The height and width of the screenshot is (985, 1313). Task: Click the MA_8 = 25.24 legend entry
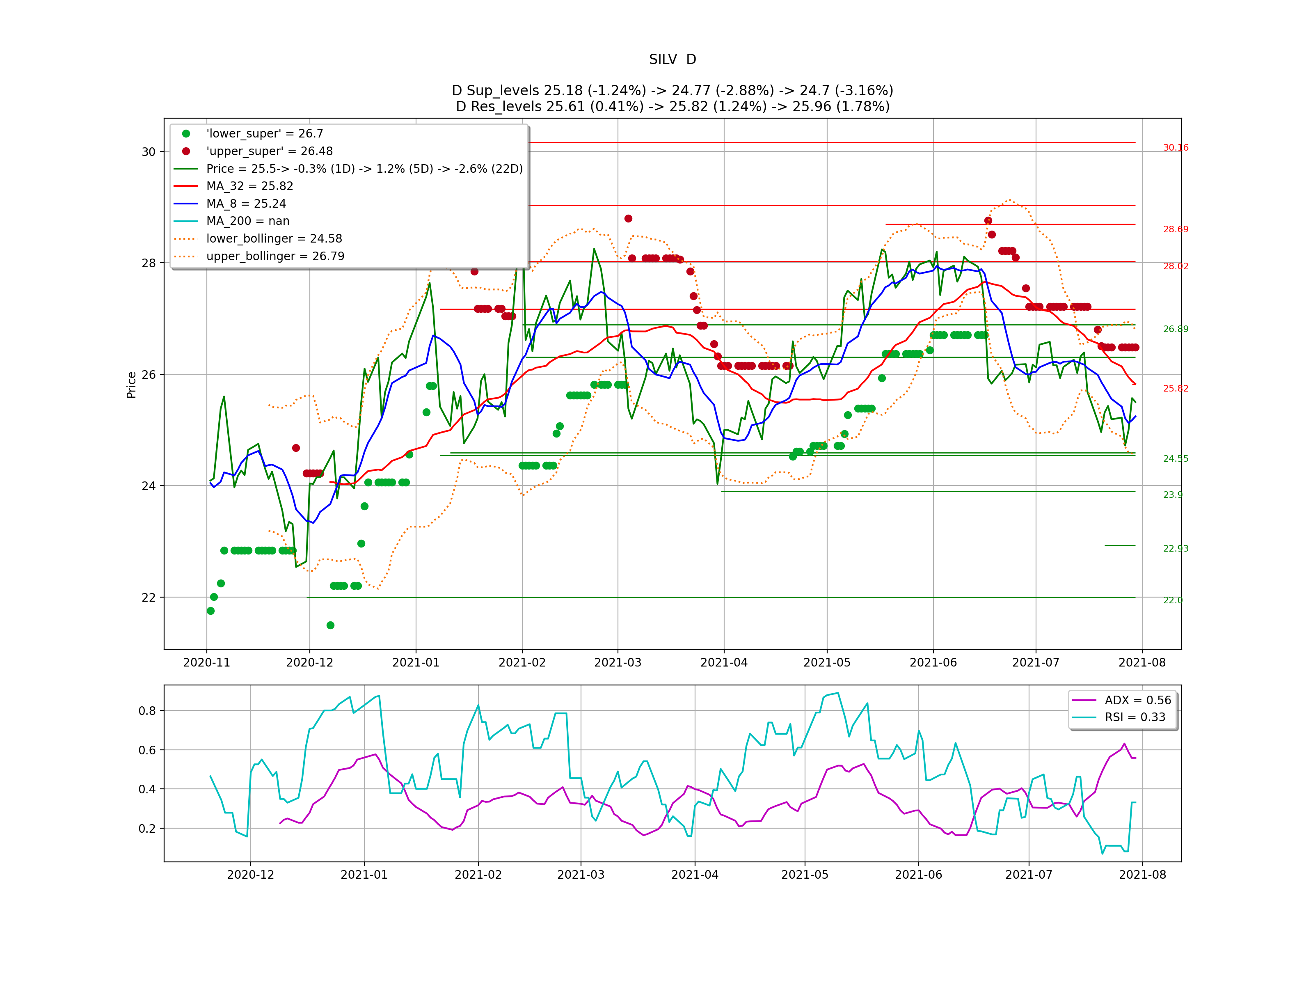246,204
